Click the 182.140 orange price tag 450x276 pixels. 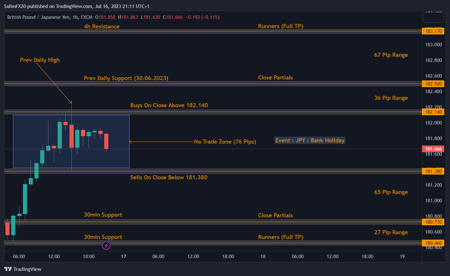pyautogui.click(x=433, y=112)
